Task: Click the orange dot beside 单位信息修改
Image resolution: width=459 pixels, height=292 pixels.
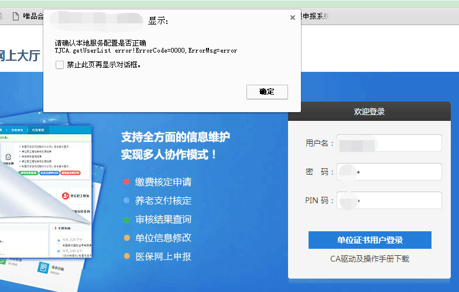Action: (x=126, y=238)
